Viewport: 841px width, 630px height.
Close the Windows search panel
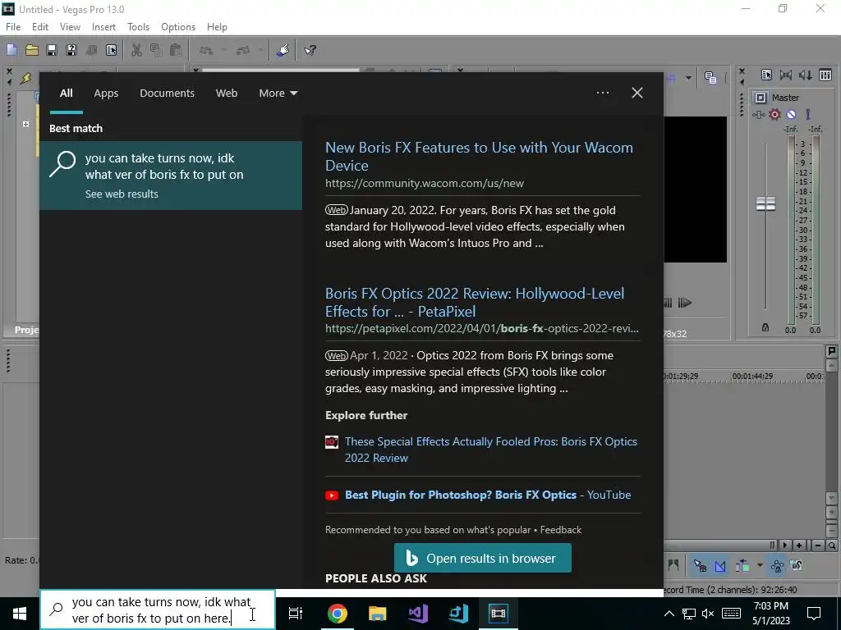[x=637, y=93]
